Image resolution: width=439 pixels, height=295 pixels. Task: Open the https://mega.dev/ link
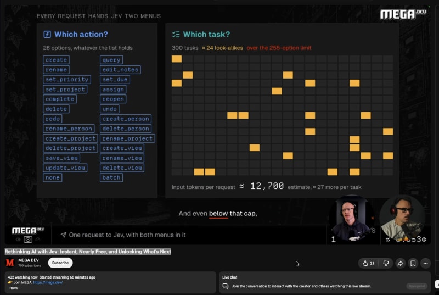48,282
